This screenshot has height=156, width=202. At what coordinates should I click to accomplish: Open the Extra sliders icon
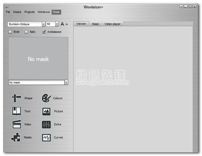click(46, 125)
